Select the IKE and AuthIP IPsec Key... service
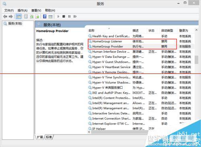This screenshot has height=147, width=201. coord(111,93)
